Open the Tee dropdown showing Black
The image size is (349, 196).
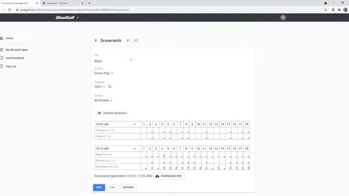click(x=113, y=61)
